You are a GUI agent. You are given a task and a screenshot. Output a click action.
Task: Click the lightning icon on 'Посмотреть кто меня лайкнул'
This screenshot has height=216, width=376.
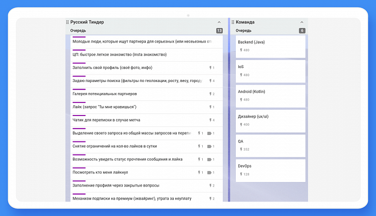coord(199,172)
